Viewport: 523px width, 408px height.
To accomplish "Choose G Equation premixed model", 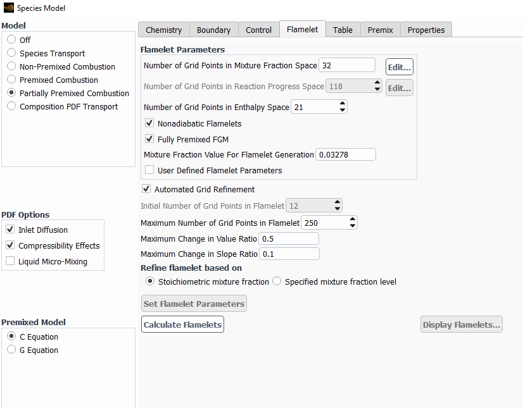I will pos(11,349).
